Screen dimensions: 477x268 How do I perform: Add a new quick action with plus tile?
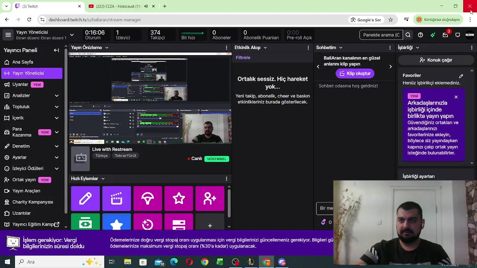tap(210, 222)
